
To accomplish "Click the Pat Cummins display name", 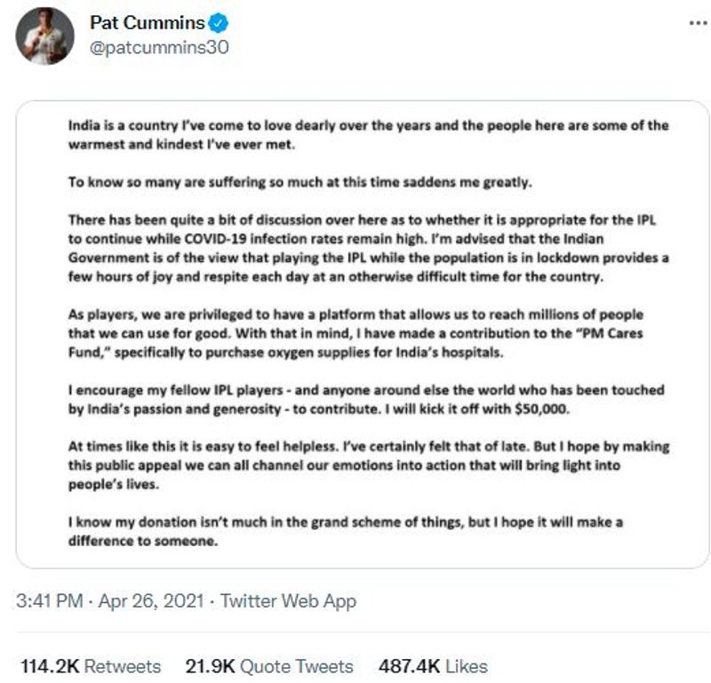I will (x=147, y=23).
